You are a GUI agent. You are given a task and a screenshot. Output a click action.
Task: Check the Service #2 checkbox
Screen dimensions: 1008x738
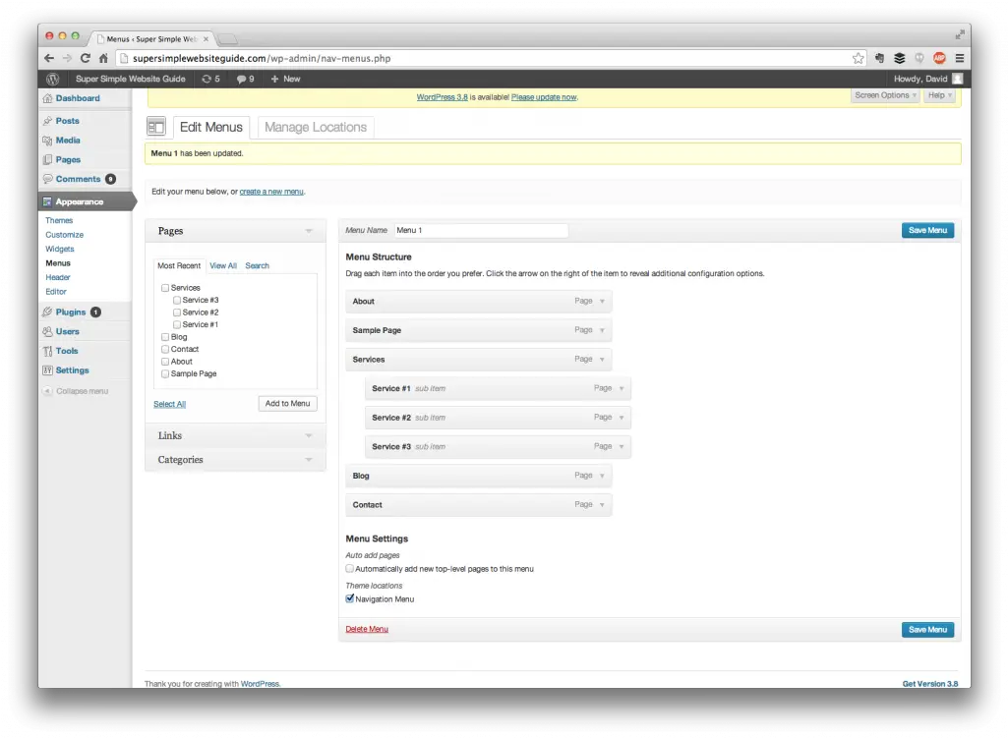tap(177, 312)
